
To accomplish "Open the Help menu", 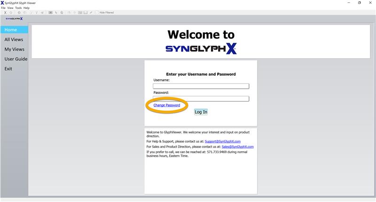I will coord(26,8).
